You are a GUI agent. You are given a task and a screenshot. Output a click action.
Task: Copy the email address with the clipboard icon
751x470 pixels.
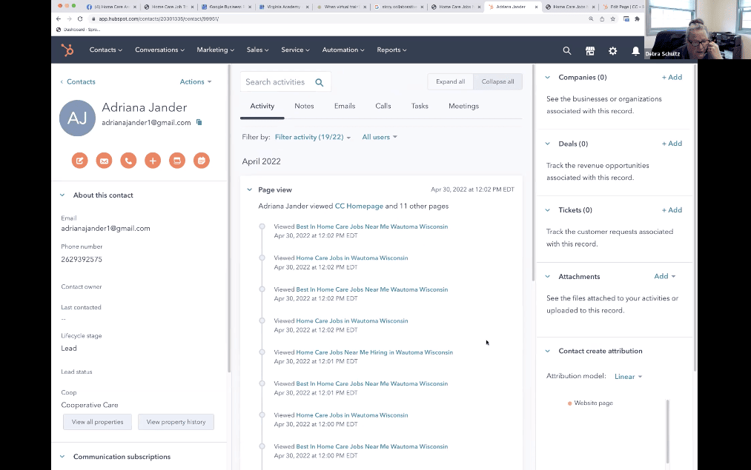pyautogui.click(x=199, y=122)
